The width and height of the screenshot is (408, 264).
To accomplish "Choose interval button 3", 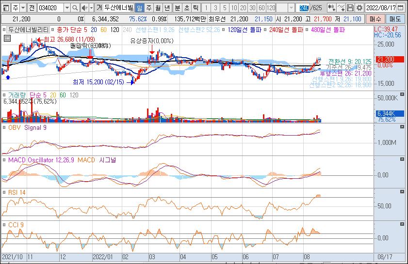I will (x=215, y=8).
